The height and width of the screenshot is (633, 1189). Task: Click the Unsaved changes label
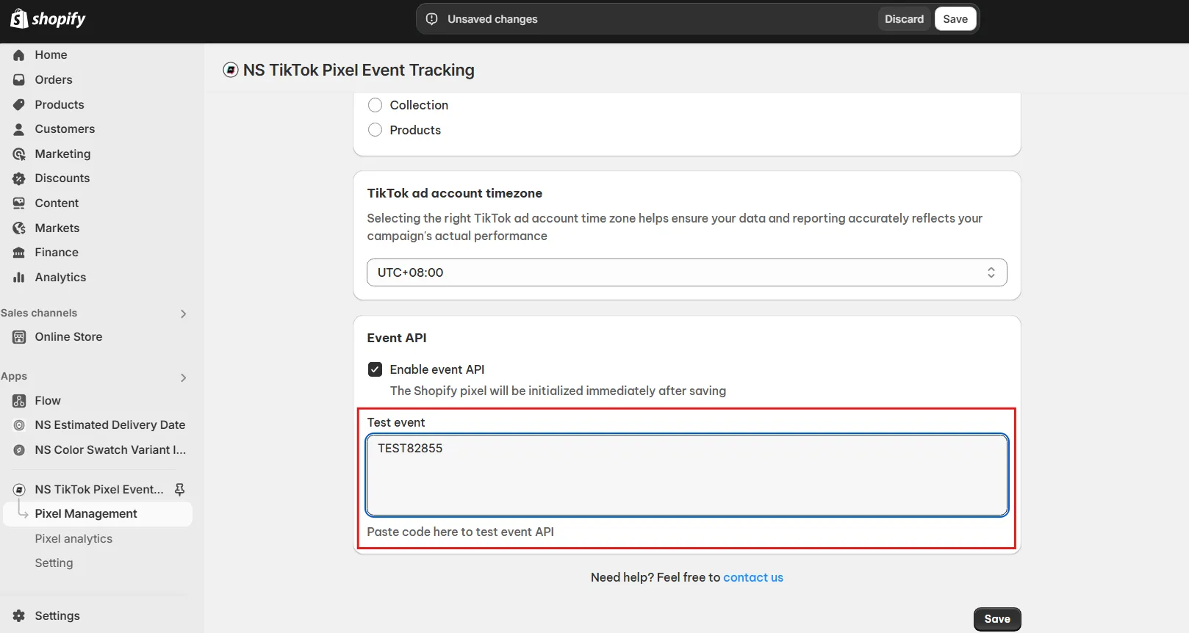coord(492,19)
